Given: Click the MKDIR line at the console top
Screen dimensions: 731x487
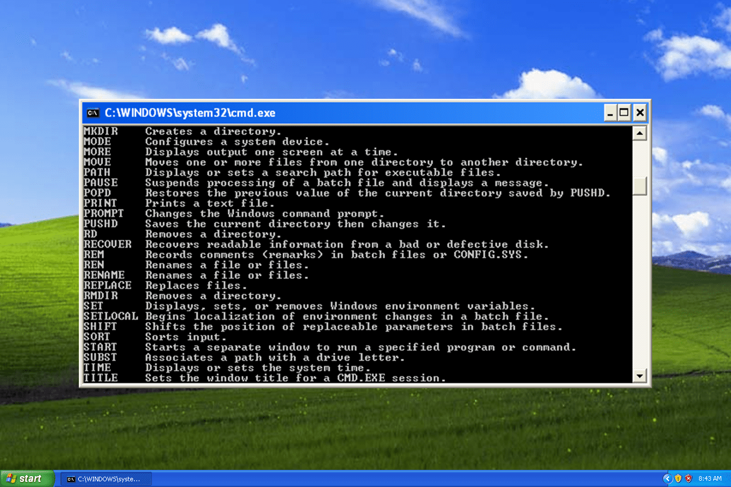Looking at the screenshot, I should (x=97, y=131).
